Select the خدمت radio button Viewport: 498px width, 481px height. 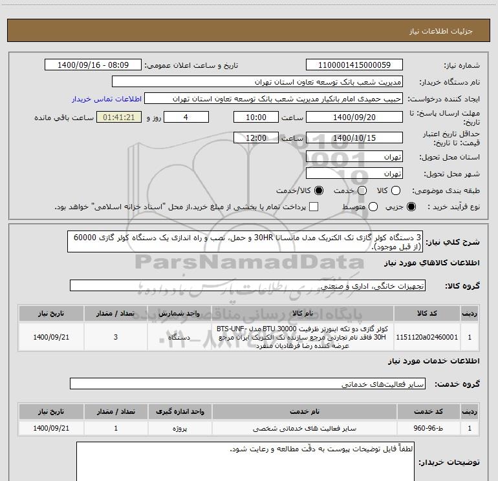pos(362,190)
